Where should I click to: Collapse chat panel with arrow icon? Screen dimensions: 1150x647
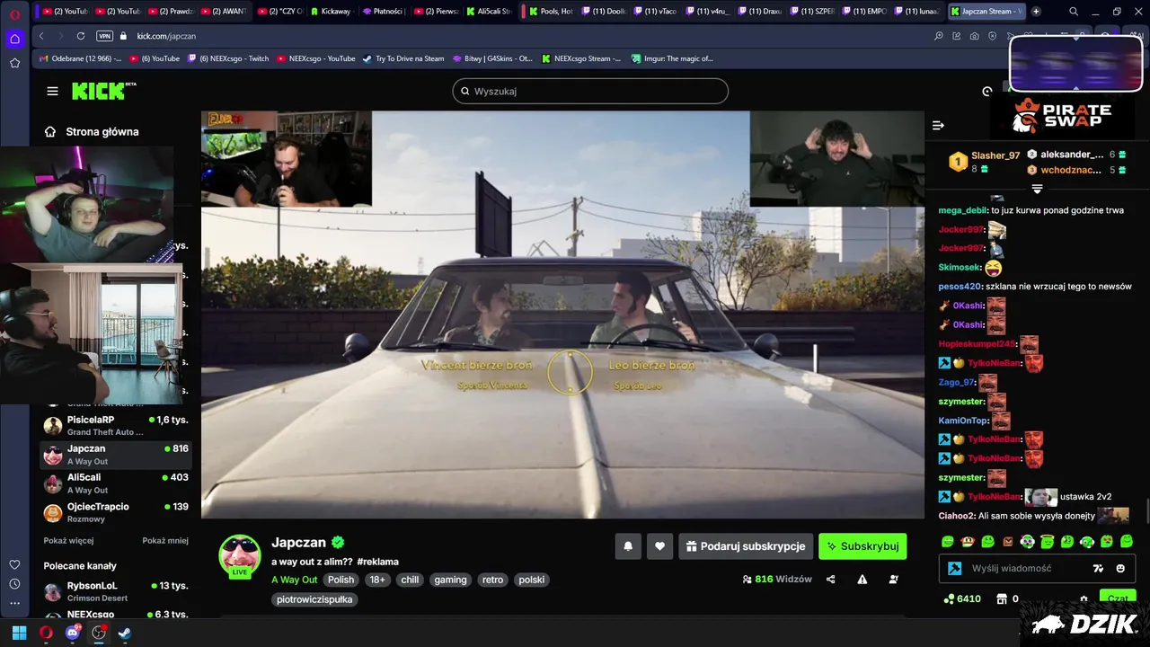938,126
